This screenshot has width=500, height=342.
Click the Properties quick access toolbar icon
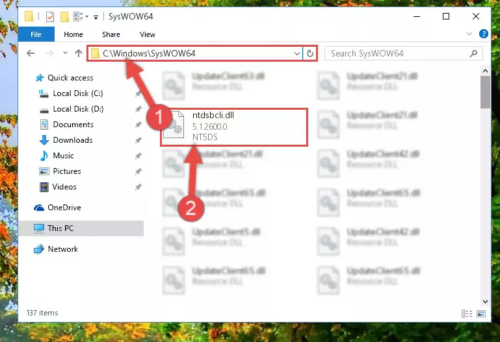[50, 16]
